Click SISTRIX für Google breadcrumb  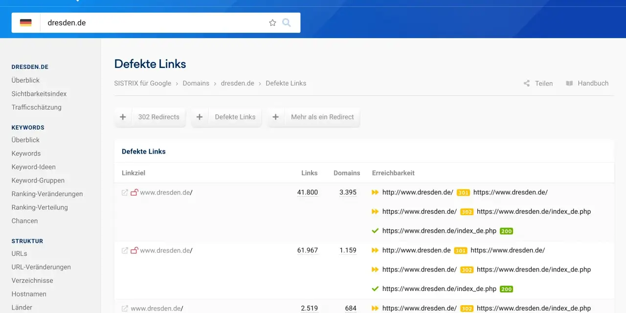pyautogui.click(x=143, y=84)
